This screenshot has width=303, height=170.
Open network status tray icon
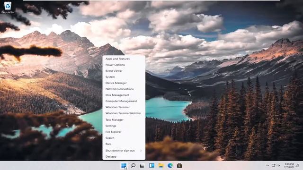[273, 166]
